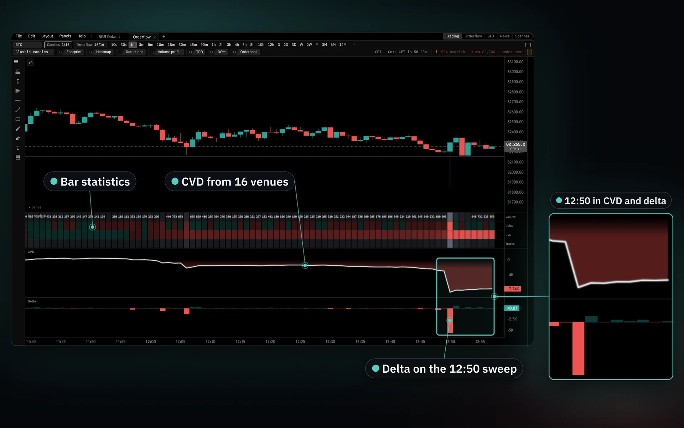Click the lightning bolt signal icon
Screen dimensions: 684x428
pyautogui.click(x=436, y=52)
